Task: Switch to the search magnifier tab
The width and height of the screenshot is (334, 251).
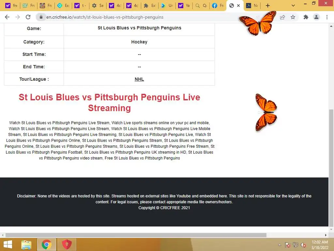Action: click(201, 6)
